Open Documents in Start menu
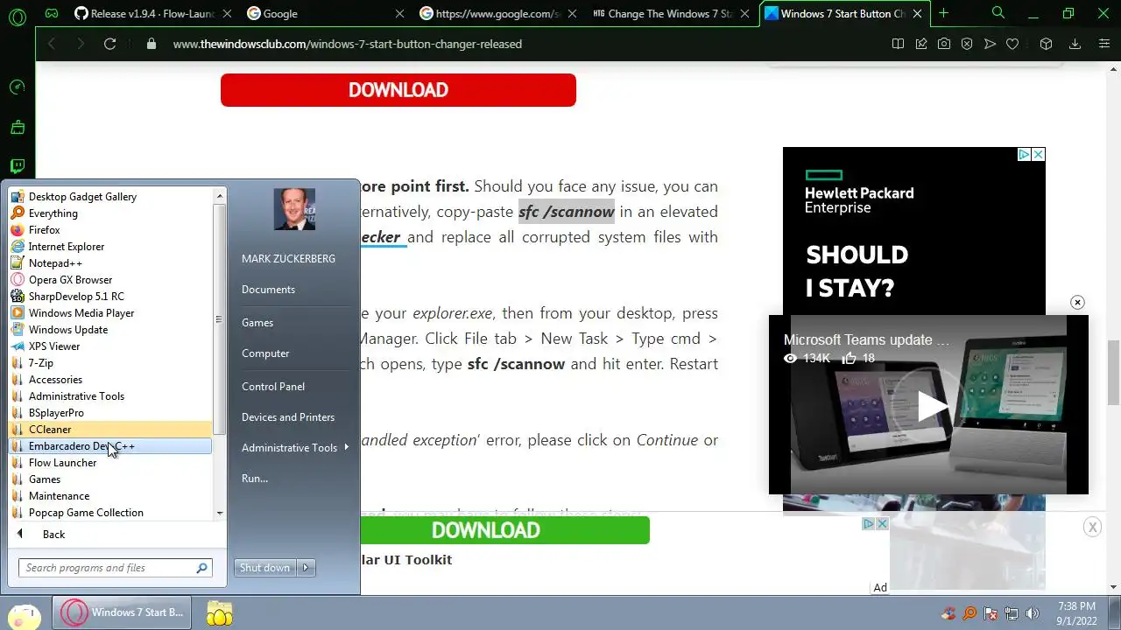 pyautogui.click(x=268, y=289)
